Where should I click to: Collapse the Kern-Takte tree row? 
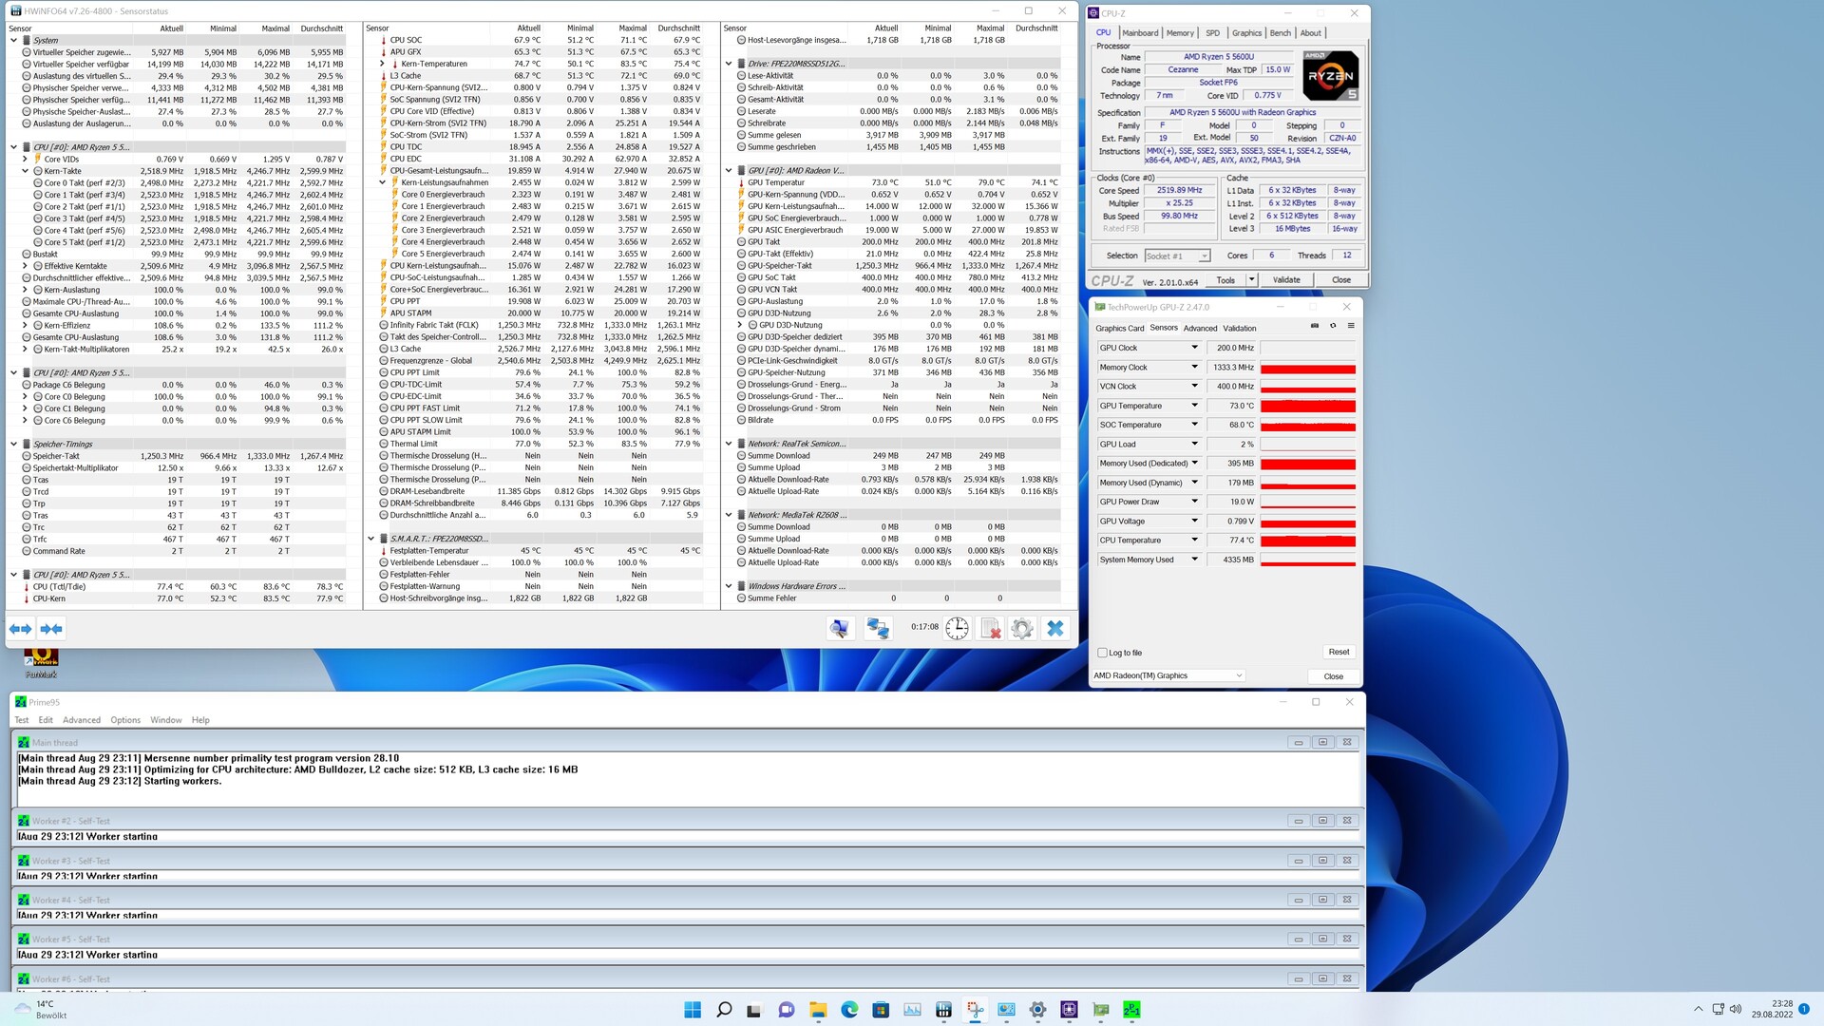[26, 171]
